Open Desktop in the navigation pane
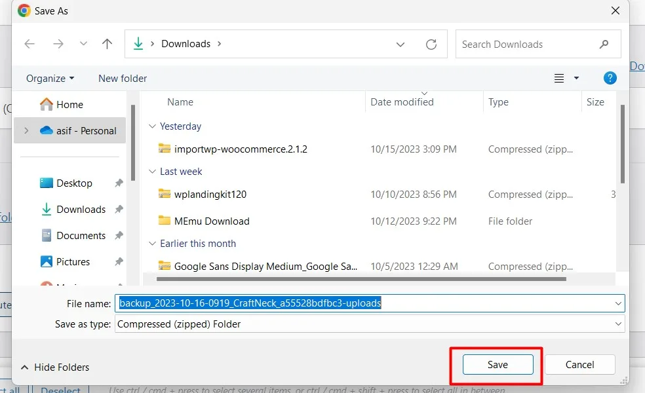This screenshot has width=645, height=393. point(66,183)
